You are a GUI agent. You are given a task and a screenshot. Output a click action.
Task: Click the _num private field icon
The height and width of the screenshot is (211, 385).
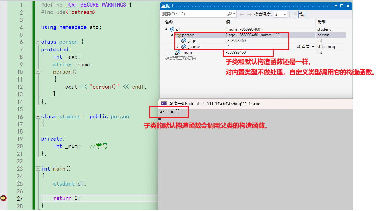click(178, 52)
